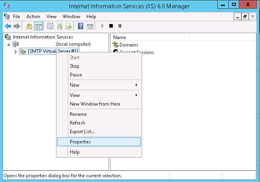
Task: Toggle the Show/Hide Console Tree icon
Action: [38, 26]
